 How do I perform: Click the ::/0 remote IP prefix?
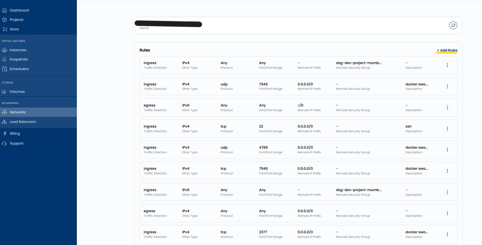(300, 105)
